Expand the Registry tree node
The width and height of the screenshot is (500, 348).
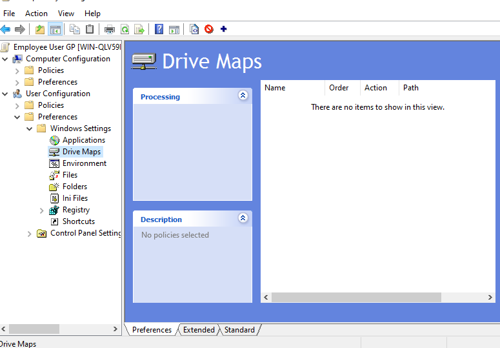pos(42,210)
